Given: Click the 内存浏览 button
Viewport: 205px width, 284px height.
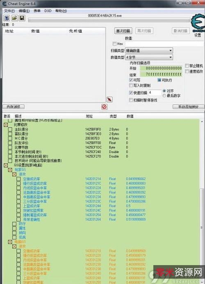Looking at the screenshot, I should tap(14, 107).
